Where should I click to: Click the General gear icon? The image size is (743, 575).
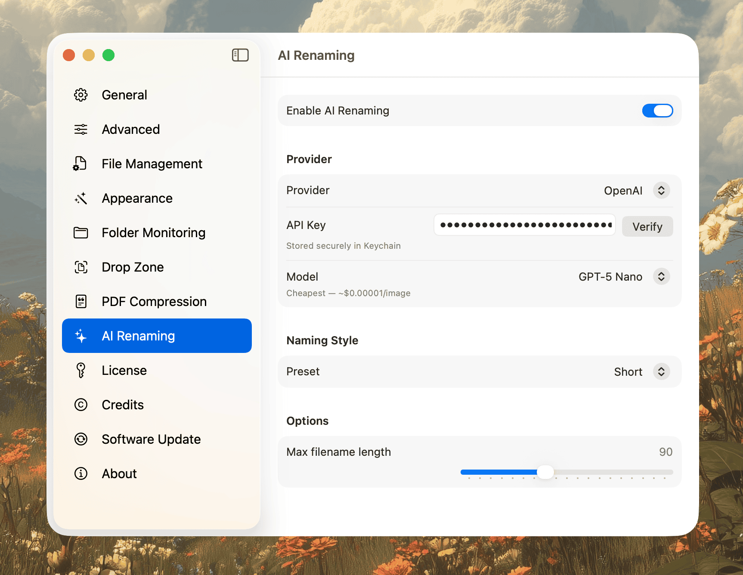(80, 95)
